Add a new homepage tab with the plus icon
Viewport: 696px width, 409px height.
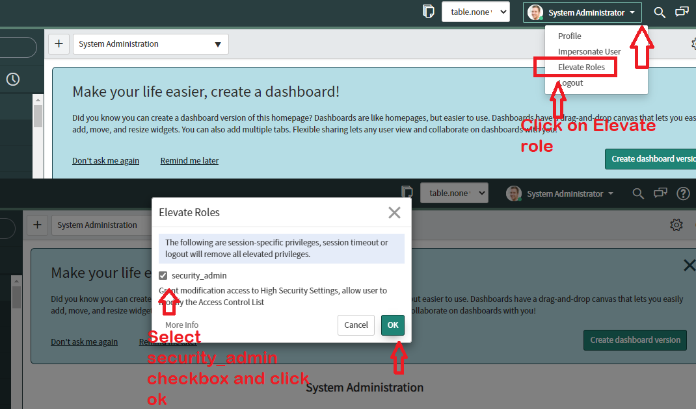point(59,43)
